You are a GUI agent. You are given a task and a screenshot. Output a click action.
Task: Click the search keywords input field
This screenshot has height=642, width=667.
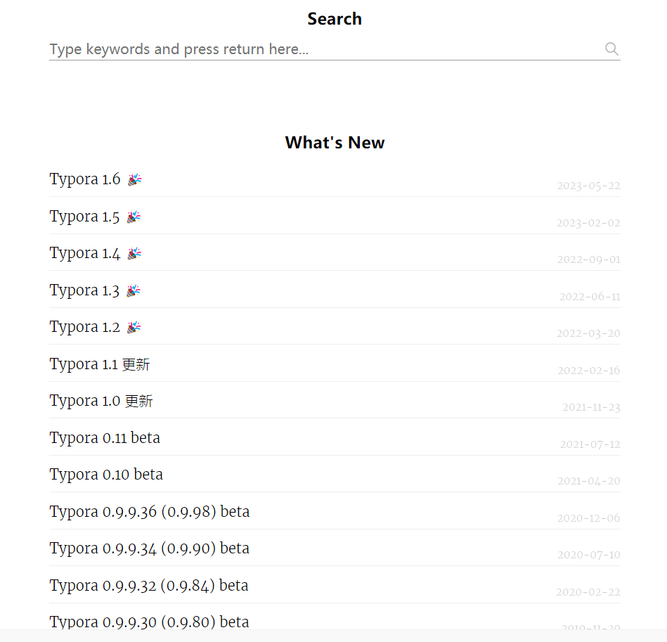(x=323, y=49)
